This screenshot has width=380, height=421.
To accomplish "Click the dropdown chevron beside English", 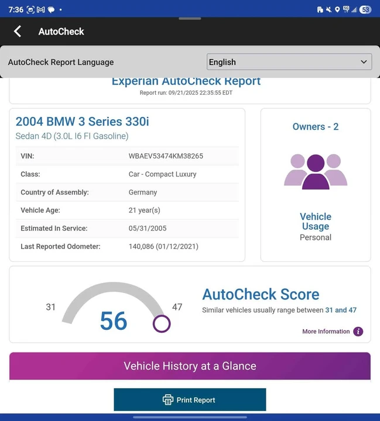I will (364, 62).
